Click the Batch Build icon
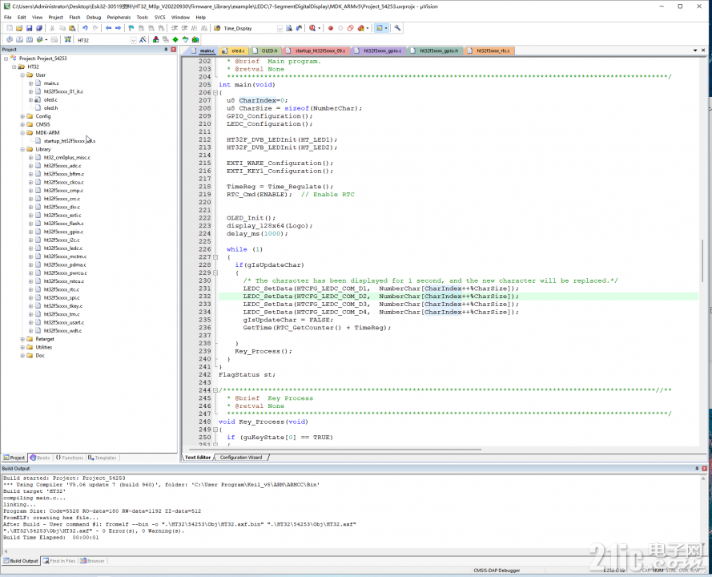Viewport: 712px width, 577px height. [40, 40]
